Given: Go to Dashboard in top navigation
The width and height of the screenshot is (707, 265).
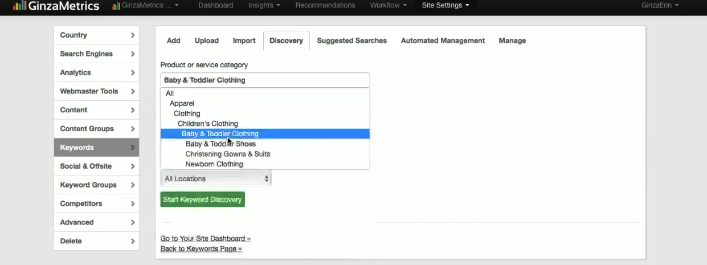Looking at the screenshot, I should pos(216,5).
